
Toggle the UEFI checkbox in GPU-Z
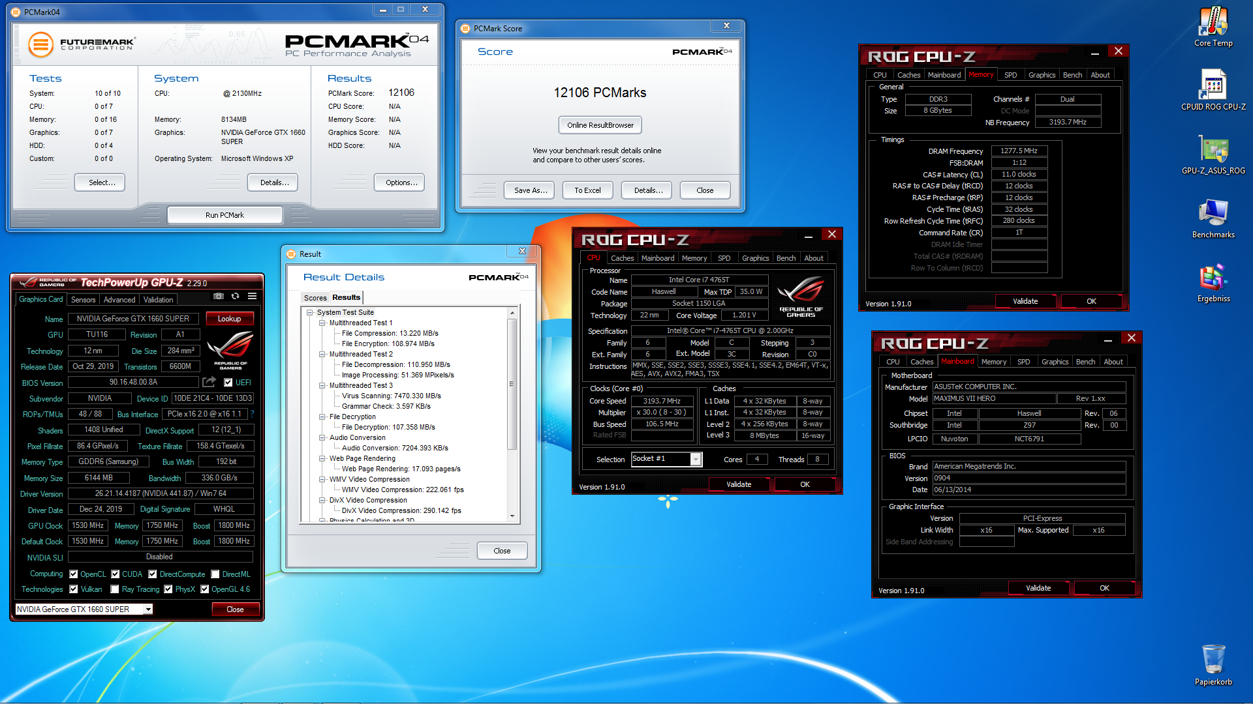pyautogui.click(x=228, y=383)
